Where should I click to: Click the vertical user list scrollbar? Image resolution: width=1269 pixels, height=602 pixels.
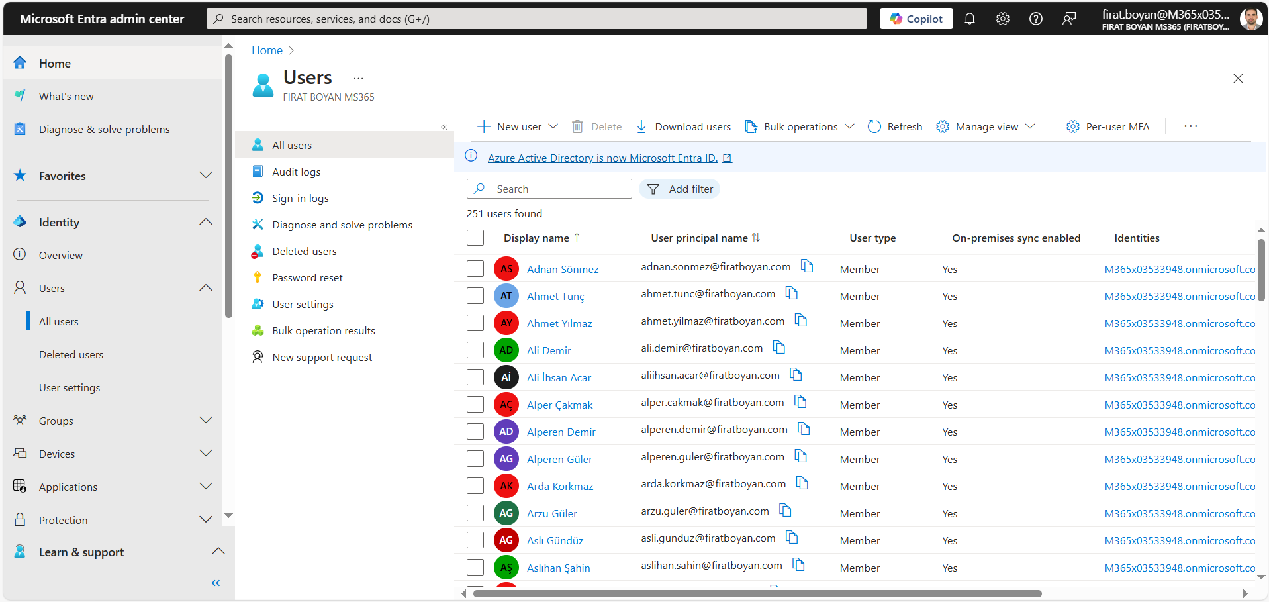pyautogui.click(x=1261, y=270)
